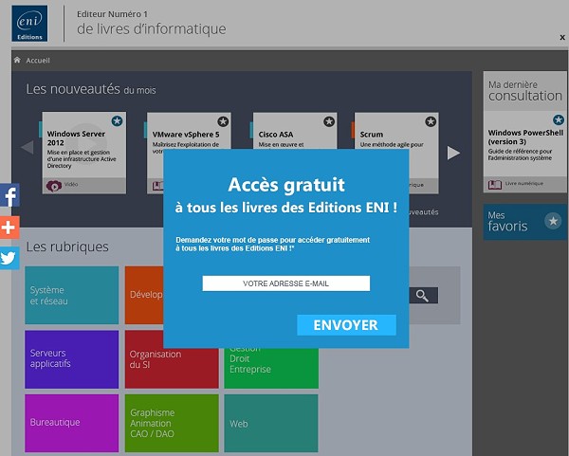Click the 'Les rubriques' heading

pyautogui.click(x=67, y=246)
